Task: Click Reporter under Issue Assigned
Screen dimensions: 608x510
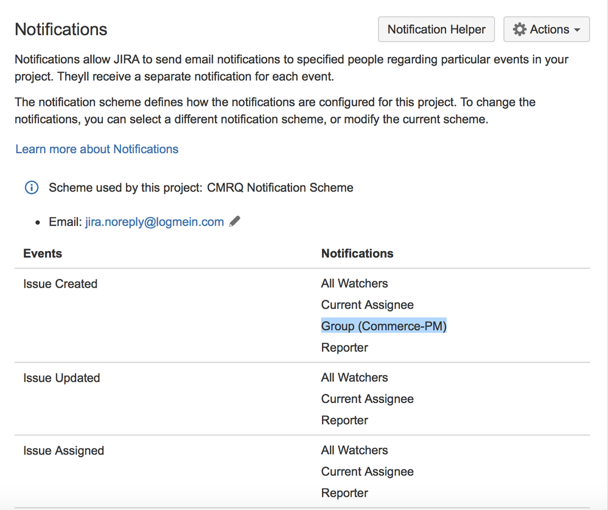Action: click(344, 493)
